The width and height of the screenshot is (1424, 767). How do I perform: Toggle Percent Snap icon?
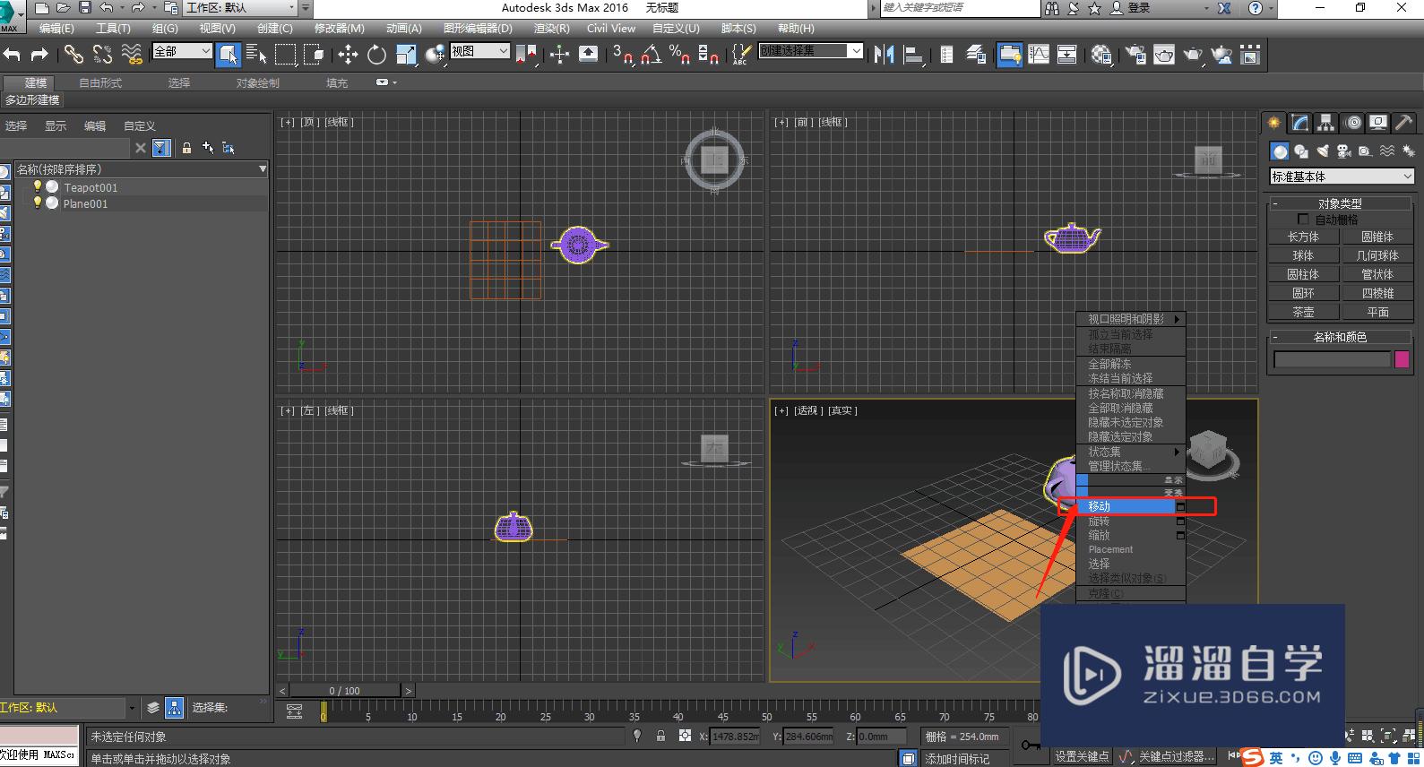pyautogui.click(x=679, y=55)
